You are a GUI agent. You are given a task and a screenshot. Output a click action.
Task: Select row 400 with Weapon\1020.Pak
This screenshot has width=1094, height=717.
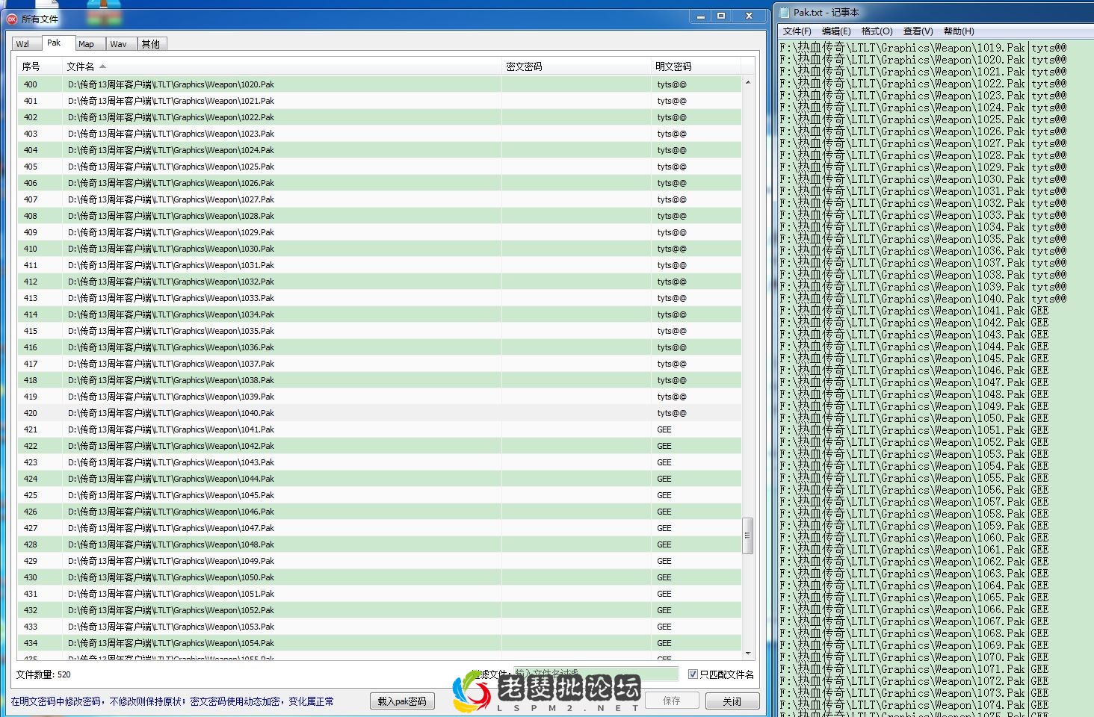point(380,84)
